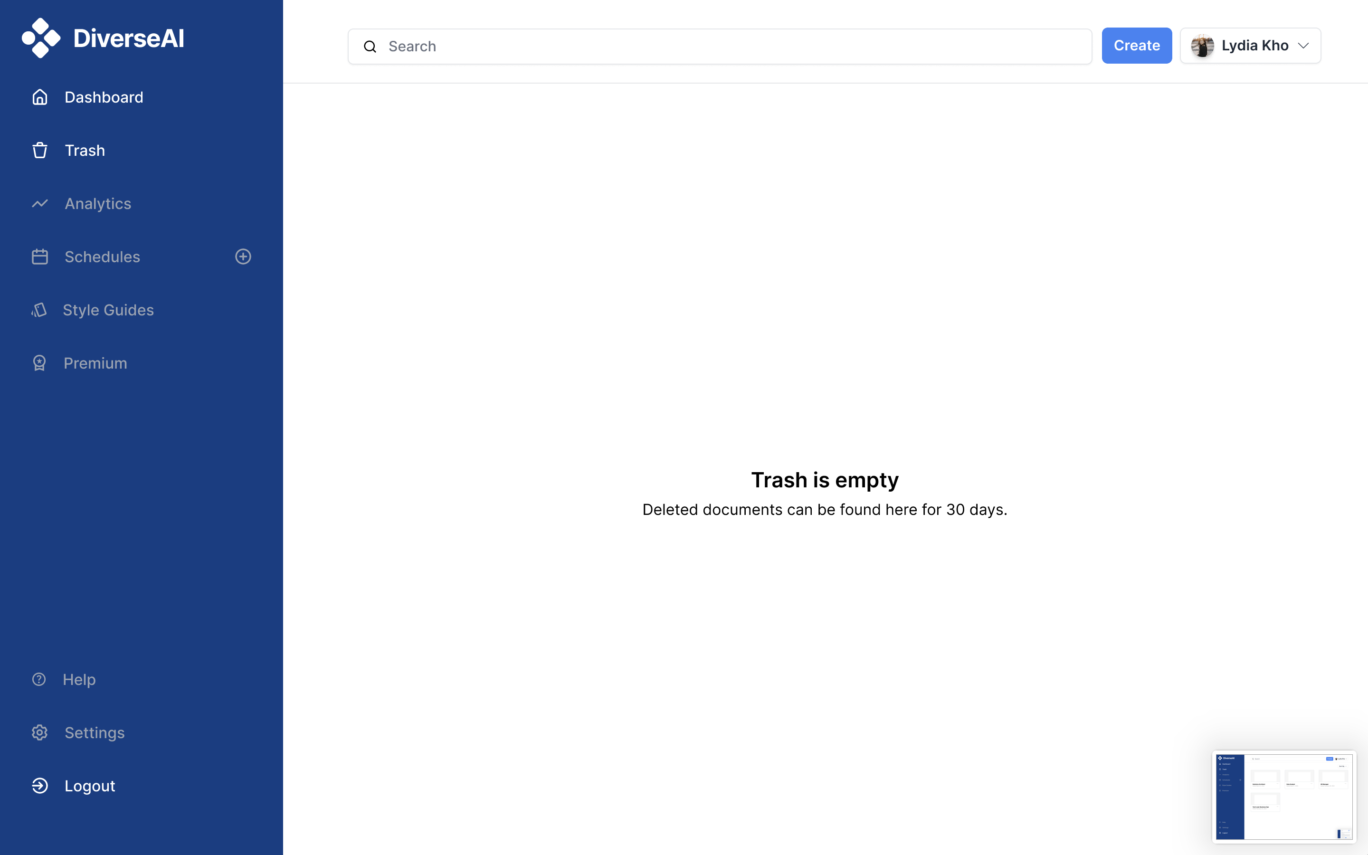Click Lydia Kho's profile avatar
This screenshot has width=1368, height=855.
tap(1202, 46)
